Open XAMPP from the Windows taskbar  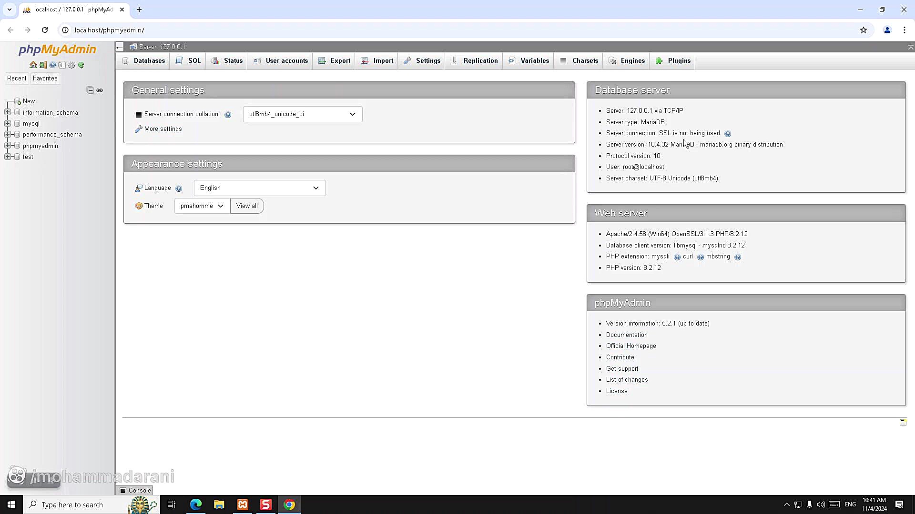(x=243, y=504)
